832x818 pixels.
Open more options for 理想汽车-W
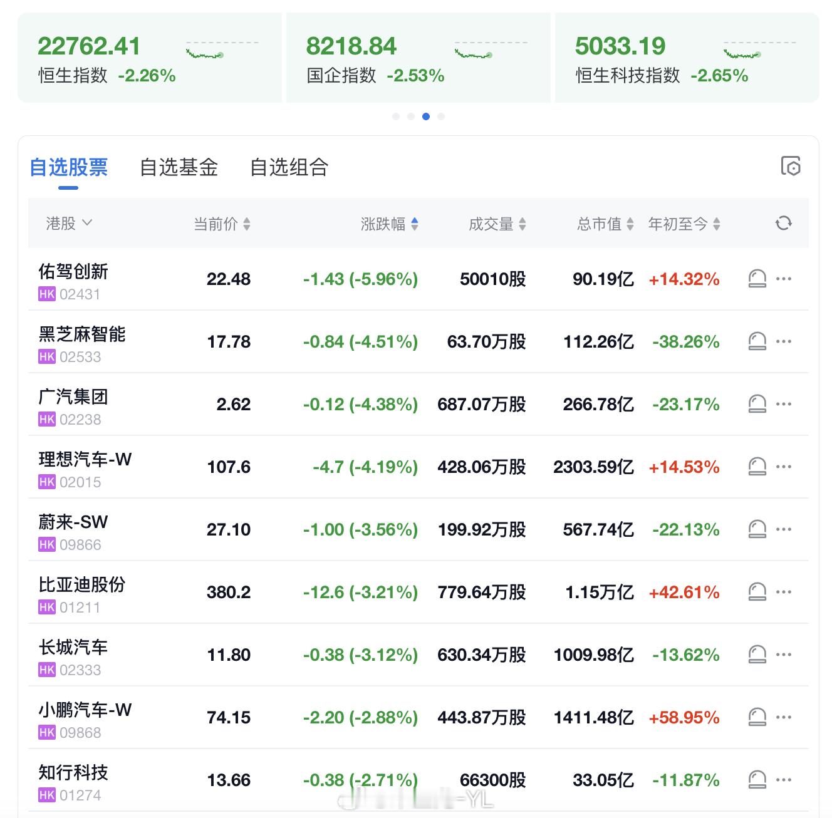[x=784, y=467]
